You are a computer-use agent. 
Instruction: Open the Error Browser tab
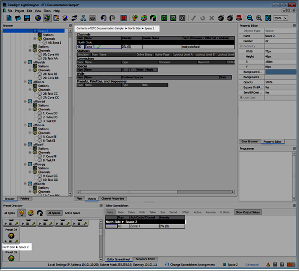[x=250, y=141]
